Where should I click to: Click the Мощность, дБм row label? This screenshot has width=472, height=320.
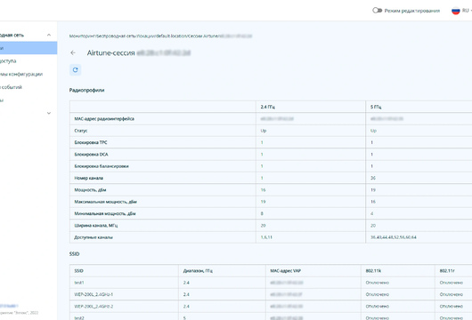[90, 190]
